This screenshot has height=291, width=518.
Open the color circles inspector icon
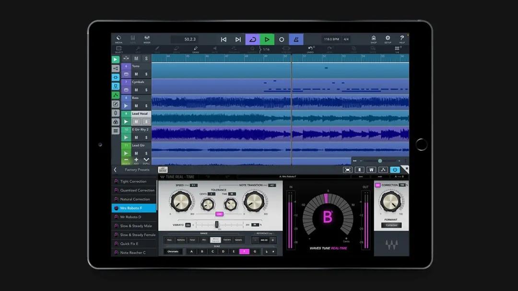tap(116, 122)
